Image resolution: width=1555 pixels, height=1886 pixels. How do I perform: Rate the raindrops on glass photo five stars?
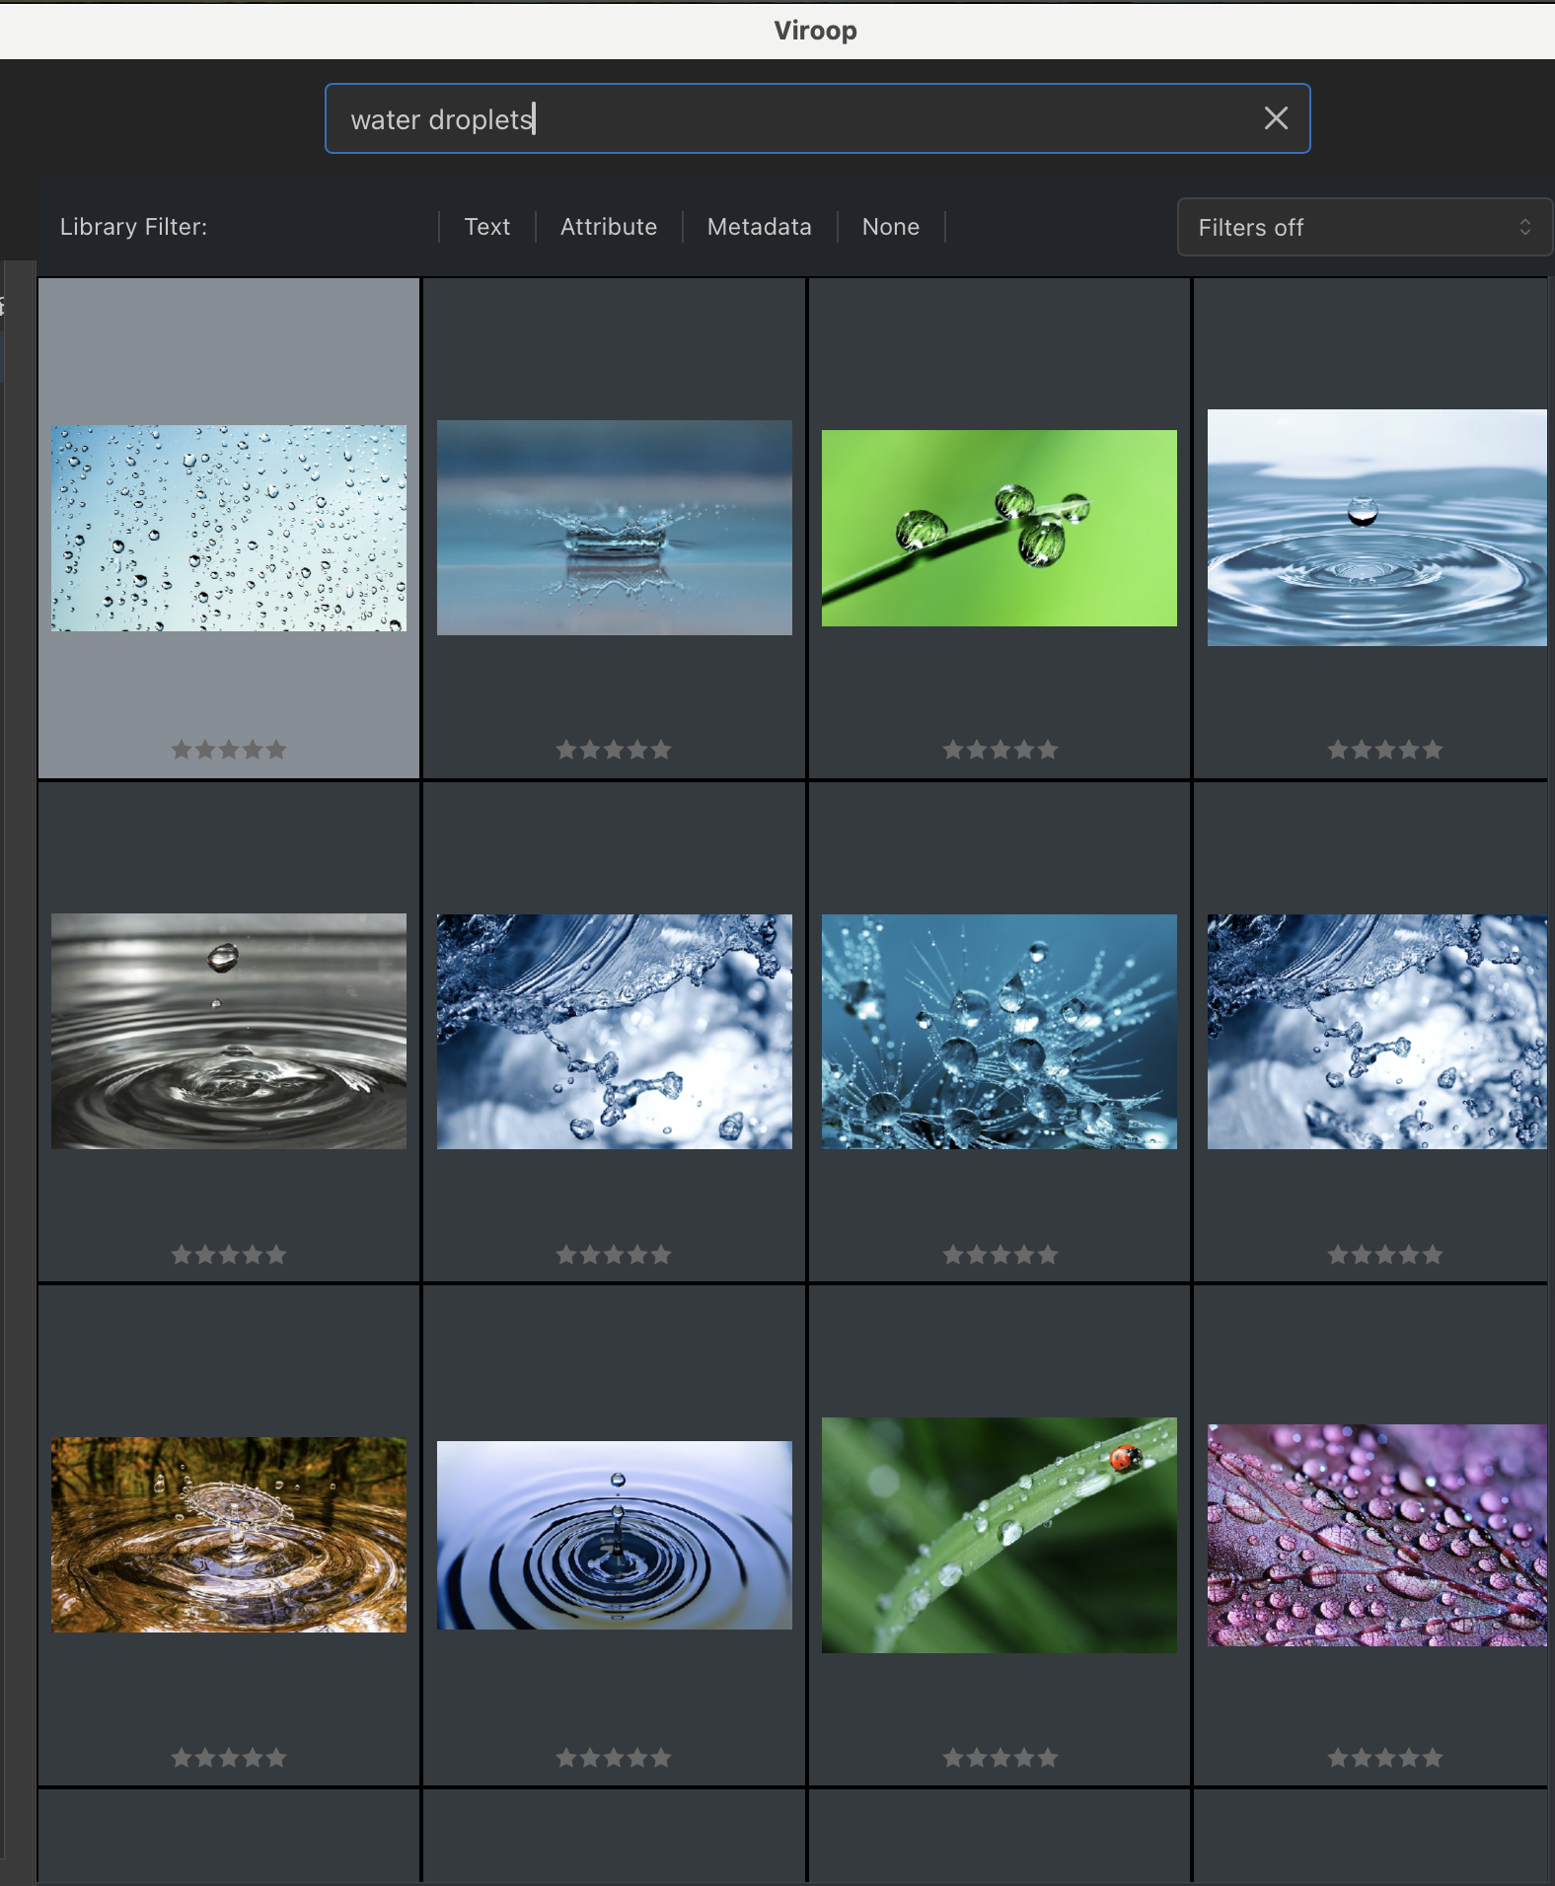pos(276,751)
